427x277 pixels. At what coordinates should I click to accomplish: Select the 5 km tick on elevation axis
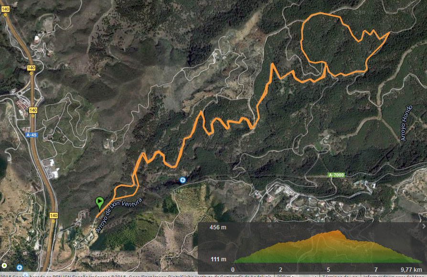click(x=329, y=270)
